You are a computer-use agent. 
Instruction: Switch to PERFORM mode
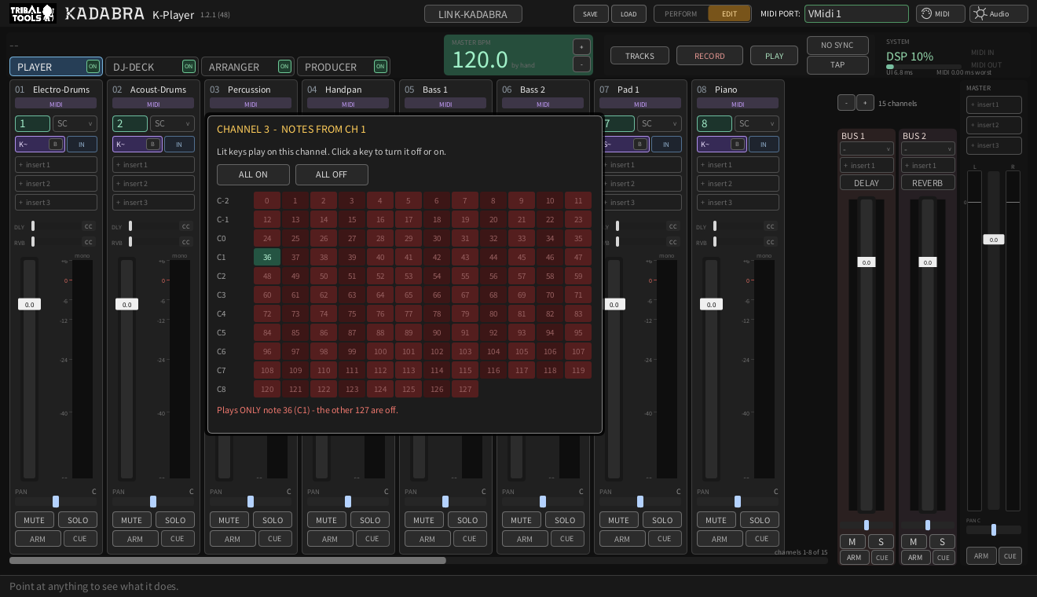coord(680,14)
